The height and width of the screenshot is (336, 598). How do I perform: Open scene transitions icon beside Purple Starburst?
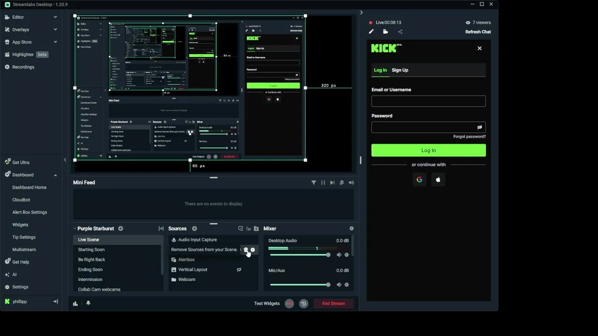[161, 229]
